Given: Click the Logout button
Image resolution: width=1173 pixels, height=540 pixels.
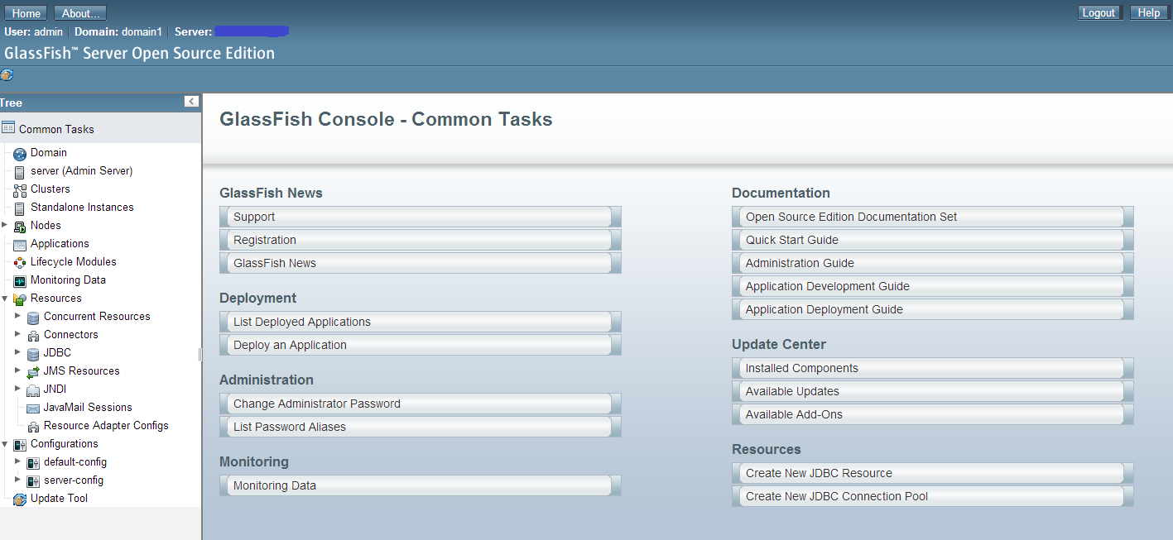Looking at the screenshot, I should pyautogui.click(x=1098, y=12).
